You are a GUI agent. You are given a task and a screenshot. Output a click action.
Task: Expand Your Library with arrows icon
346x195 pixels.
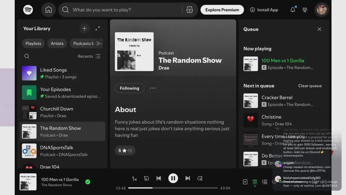coord(98,28)
